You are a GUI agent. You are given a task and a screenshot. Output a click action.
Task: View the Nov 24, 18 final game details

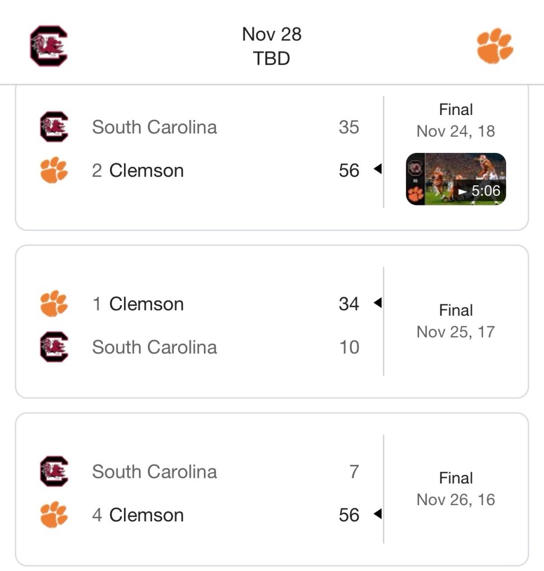456,121
